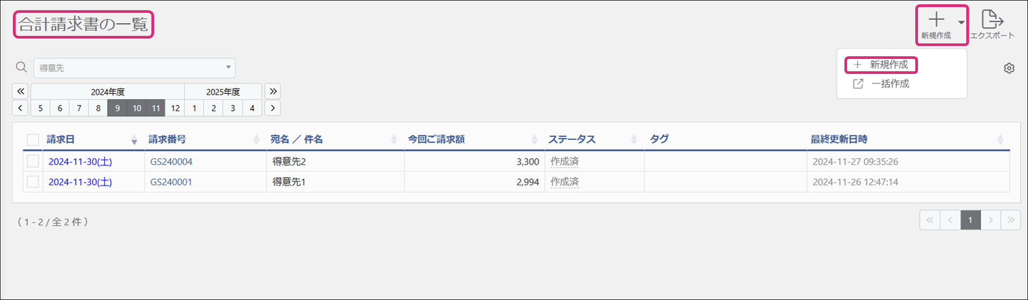Select 新規作成 from the dropdown menu

tap(888, 65)
